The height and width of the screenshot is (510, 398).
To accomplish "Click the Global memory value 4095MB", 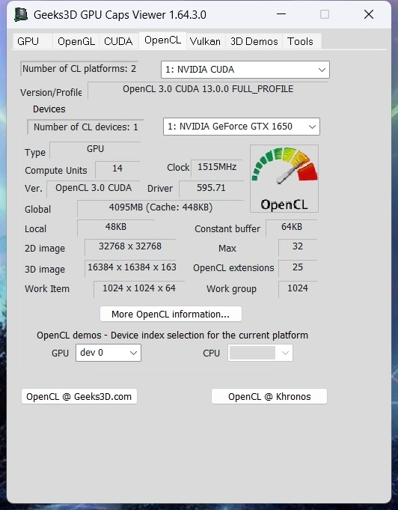I will point(161,208).
